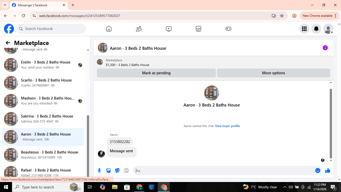This screenshot has height=192, width=341.
Task: Open the Friends icon in top navigation
Action: [x=139, y=29]
